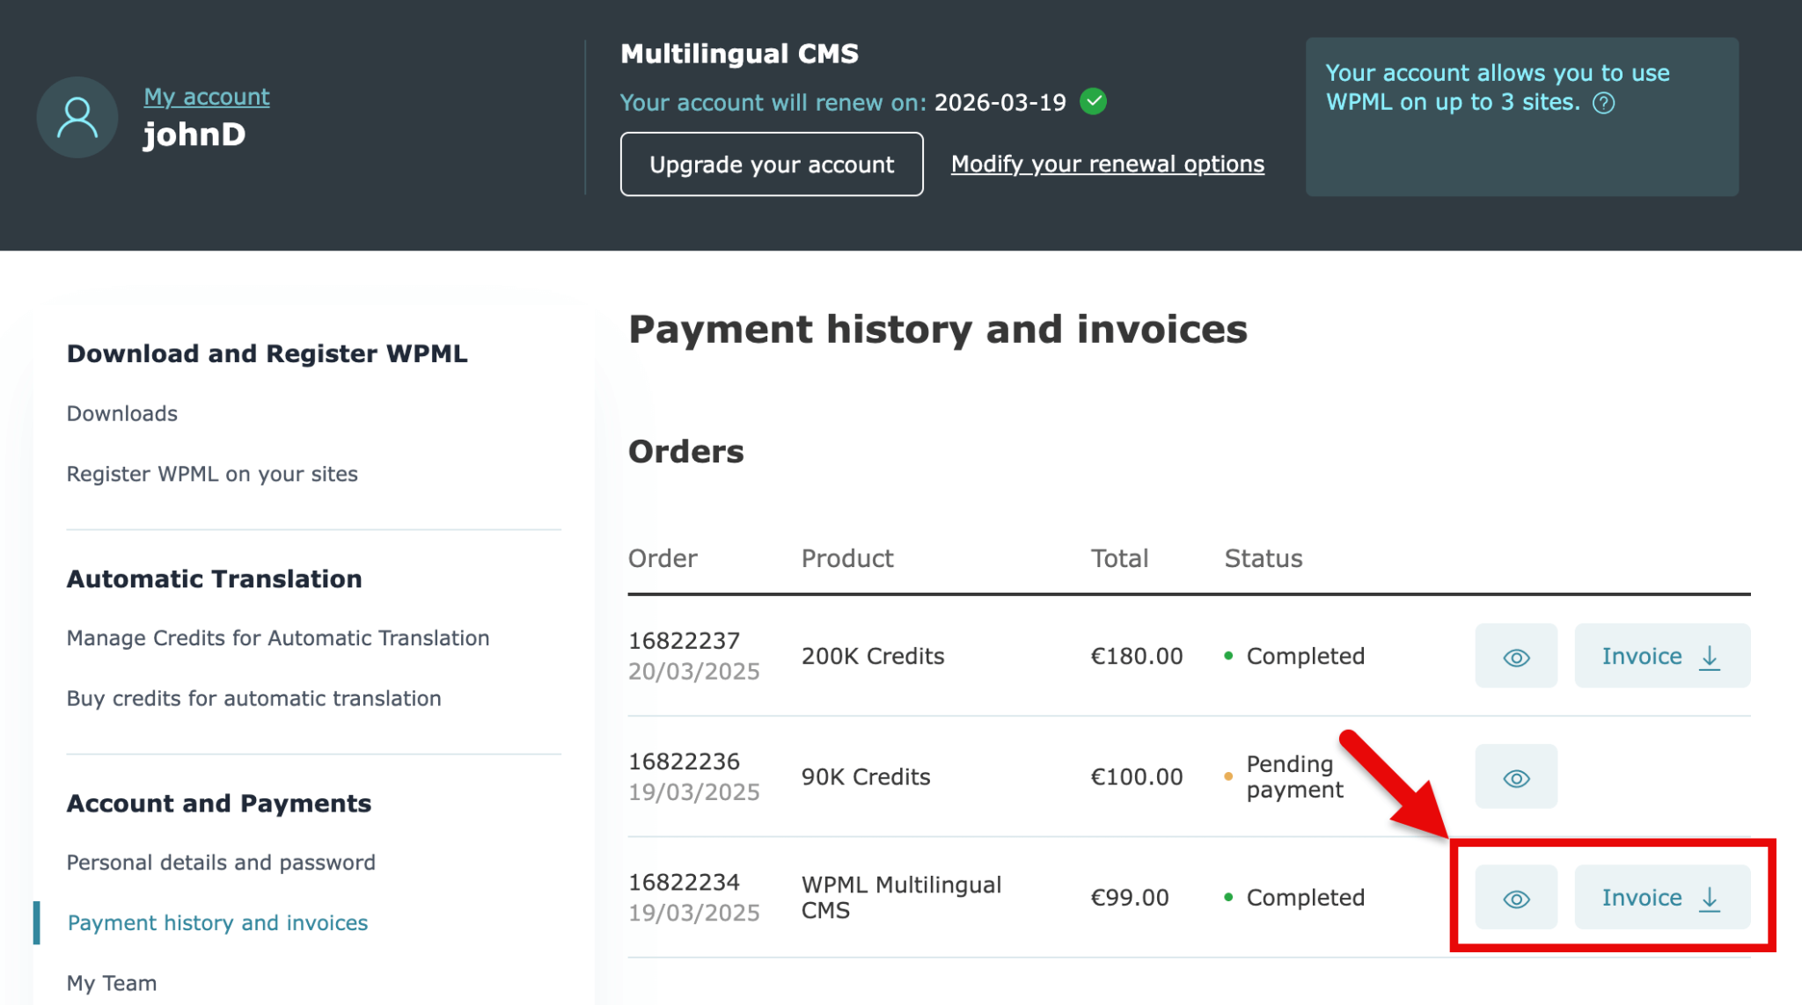1802x1005 pixels.
Task: Open the johnD profile avatar icon
Action: [77, 117]
